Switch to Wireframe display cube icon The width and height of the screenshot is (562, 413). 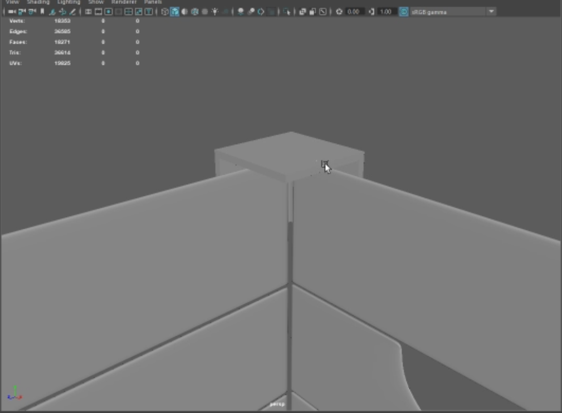pos(165,11)
